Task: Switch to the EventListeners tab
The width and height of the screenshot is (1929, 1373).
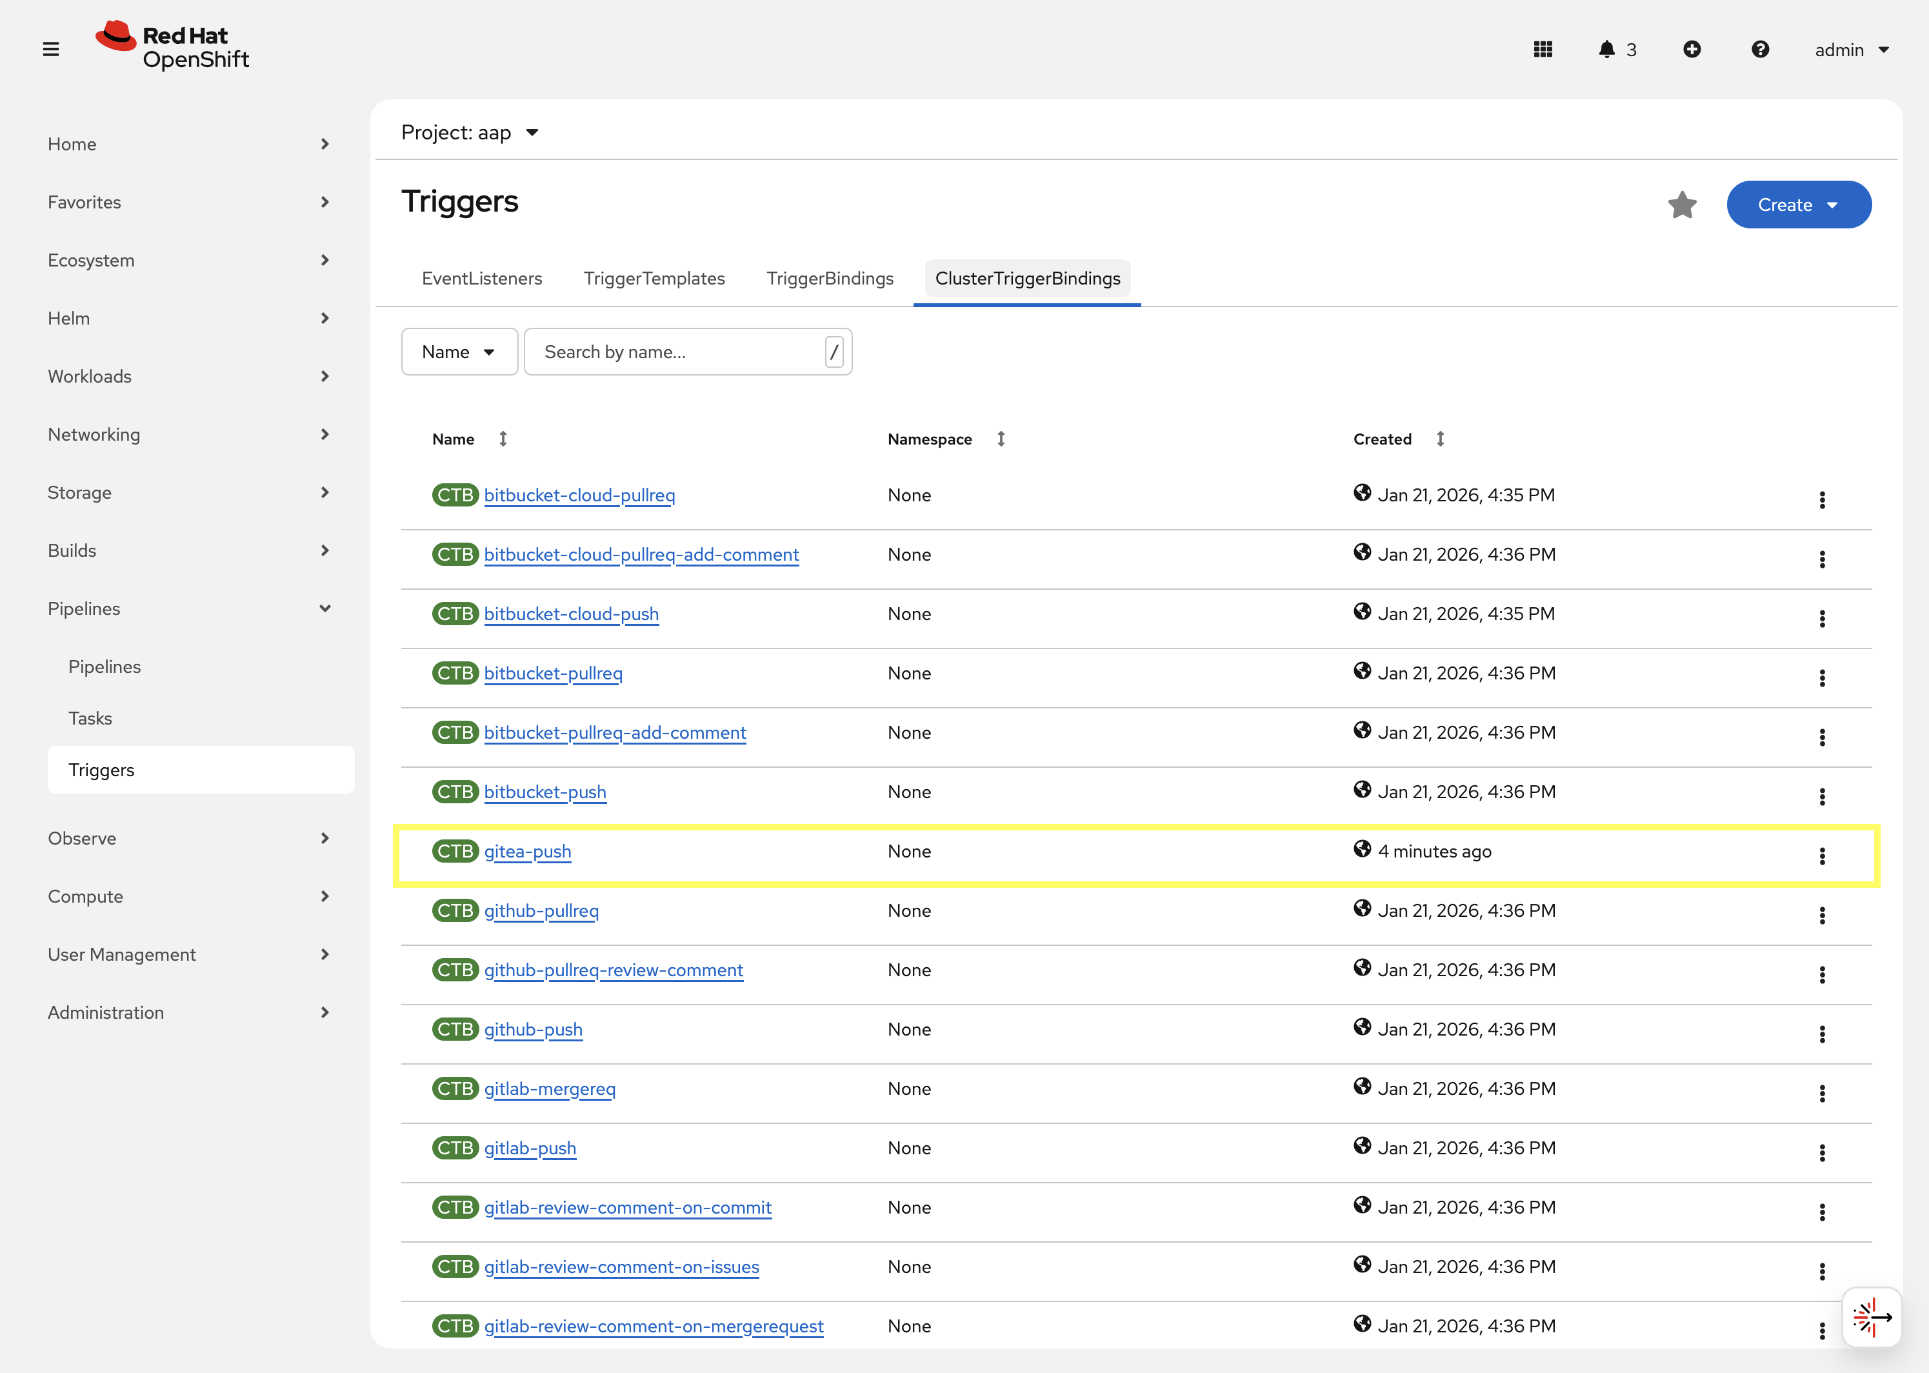Action: tap(482, 278)
